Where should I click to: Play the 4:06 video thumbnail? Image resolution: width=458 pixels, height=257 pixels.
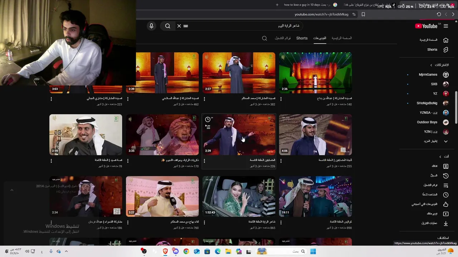click(315, 135)
